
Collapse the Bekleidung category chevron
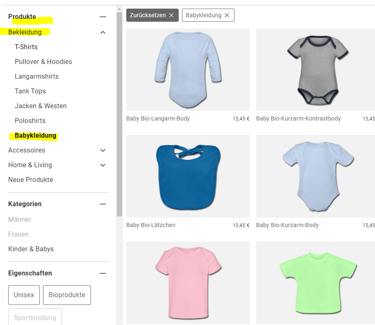(103, 32)
